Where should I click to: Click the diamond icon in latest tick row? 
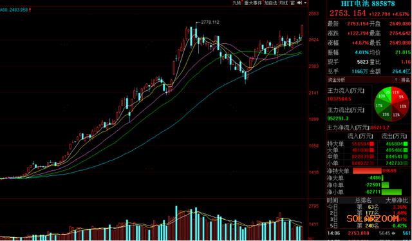coord(393,233)
